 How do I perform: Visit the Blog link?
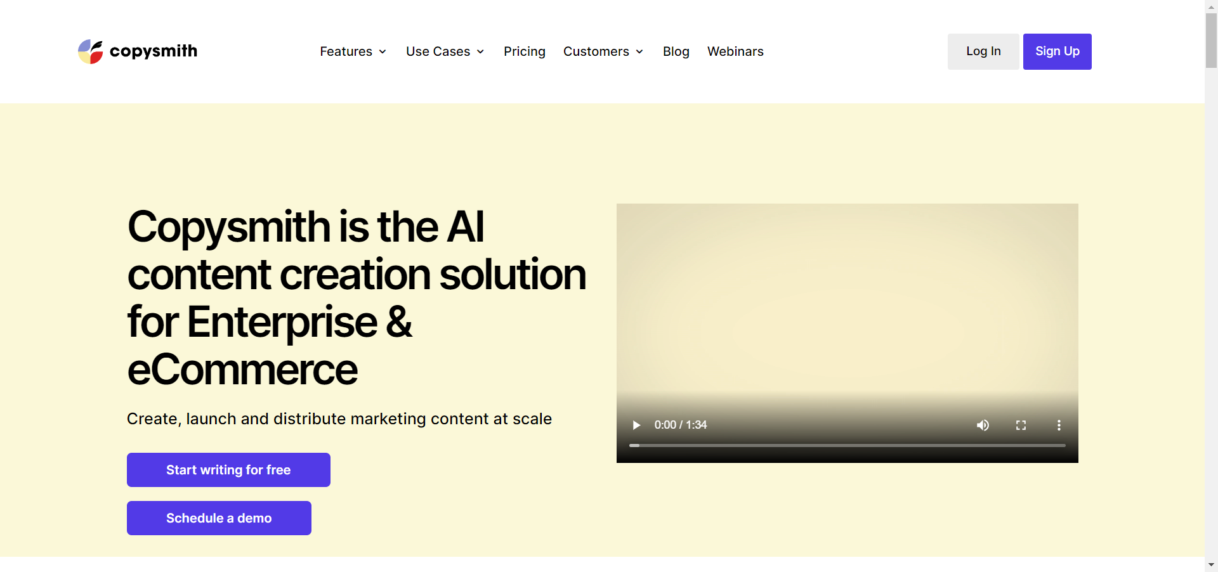pos(676,51)
